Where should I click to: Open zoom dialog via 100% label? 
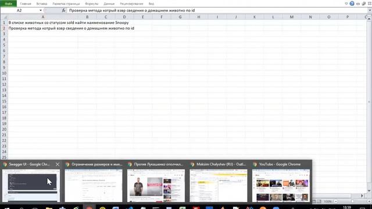click(328, 201)
